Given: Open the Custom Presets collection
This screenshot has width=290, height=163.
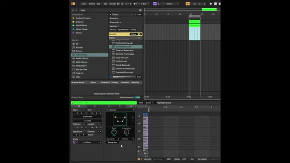Looking at the screenshot, I should [83, 18].
